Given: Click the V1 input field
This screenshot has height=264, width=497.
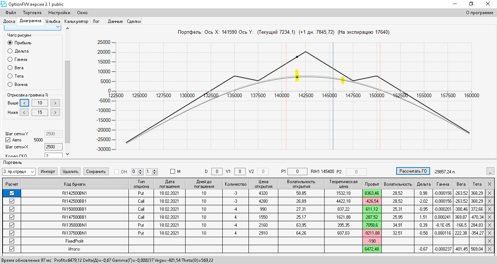Looking at the screenshot, I should 240,171.
